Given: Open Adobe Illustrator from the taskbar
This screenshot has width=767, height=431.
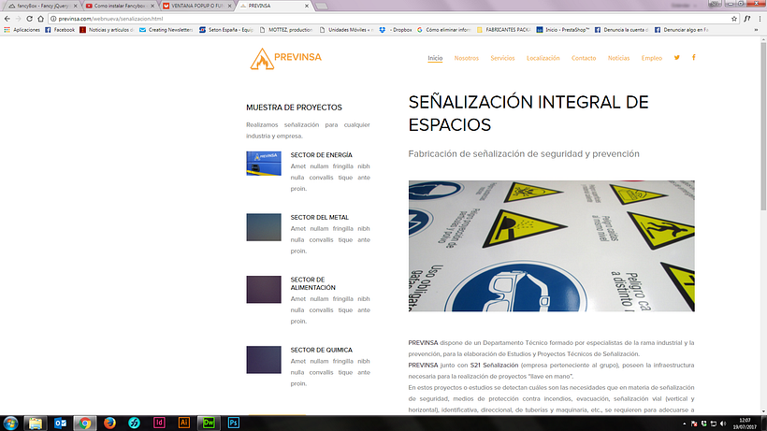Looking at the screenshot, I should click(184, 423).
